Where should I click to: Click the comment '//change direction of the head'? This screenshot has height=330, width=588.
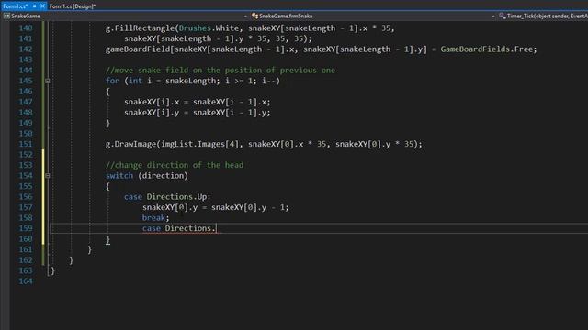[175, 165]
